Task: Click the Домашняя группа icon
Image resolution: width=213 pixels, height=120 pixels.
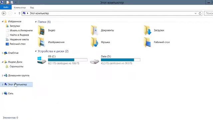Action: 6,75
